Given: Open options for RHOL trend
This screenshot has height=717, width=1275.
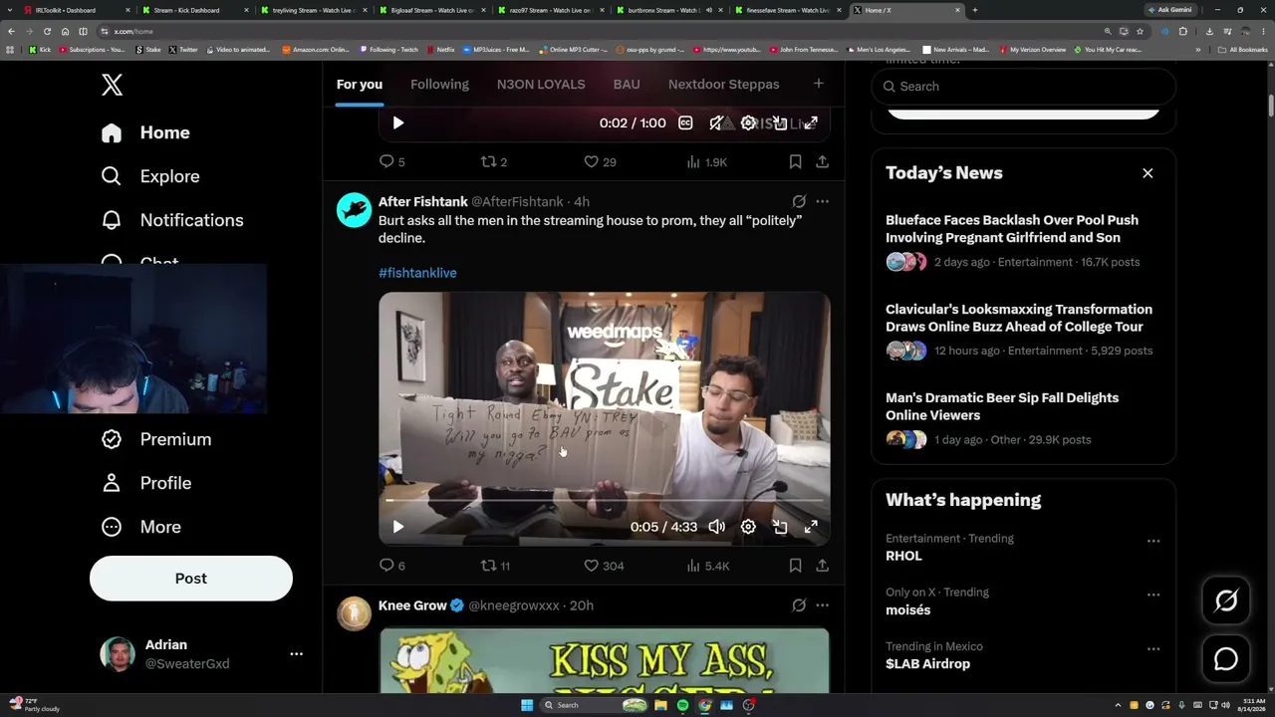Looking at the screenshot, I should click(x=1153, y=541).
